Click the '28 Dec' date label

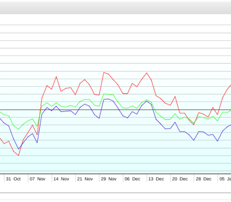(x=203, y=179)
